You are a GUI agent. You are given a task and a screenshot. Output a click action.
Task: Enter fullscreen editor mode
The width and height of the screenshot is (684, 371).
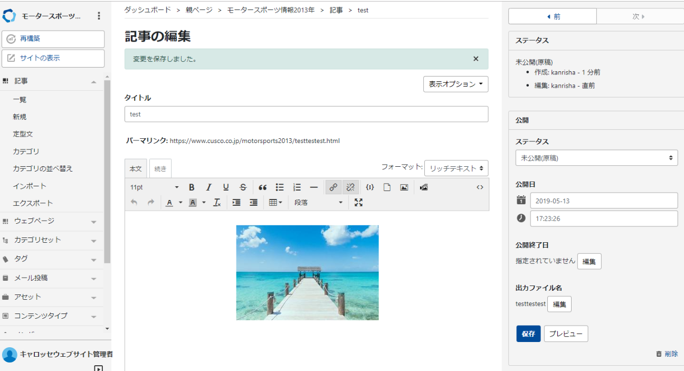pyautogui.click(x=358, y=203)
